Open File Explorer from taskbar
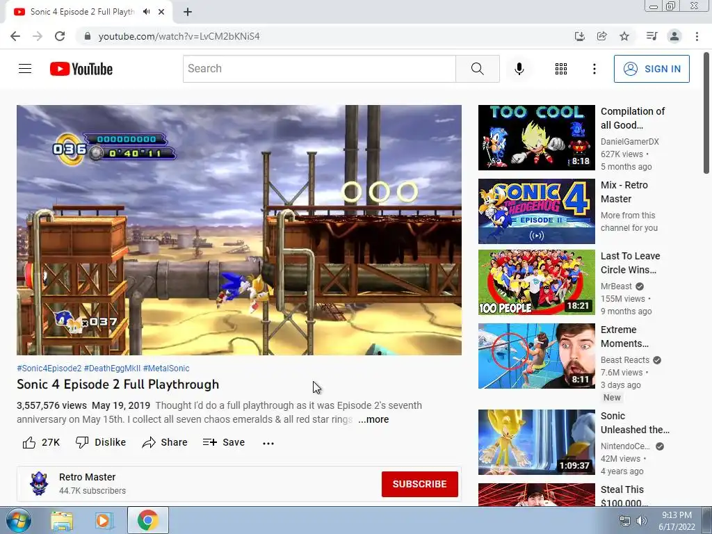The height and width of the screenshot is (534, 712). (61, 520)
